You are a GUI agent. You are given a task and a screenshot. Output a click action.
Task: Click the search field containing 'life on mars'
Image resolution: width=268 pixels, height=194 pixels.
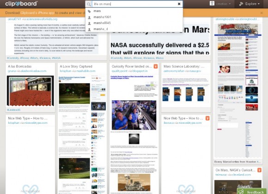pos(134,4)
